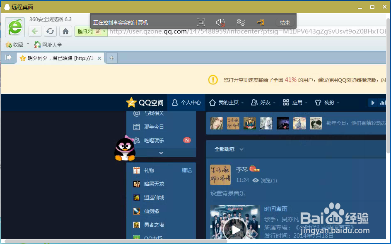This screenshot has width=391, height=244.
Task: Click the QQ penguin mascot
Action: point(125,148)
